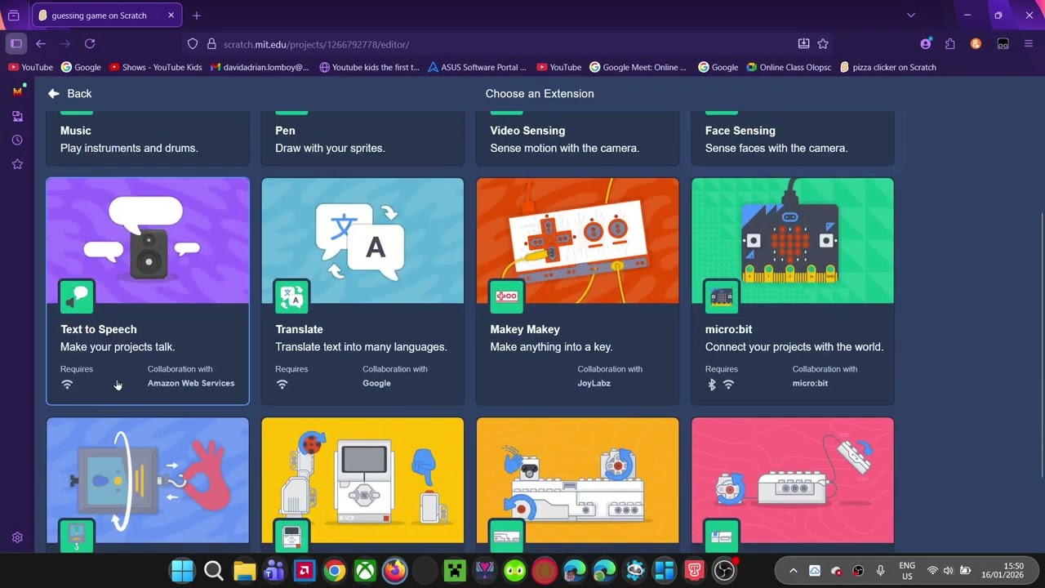Click 'Amazon Web Services' collaboration text
This screenshot has width=1045, height=588.
[x=191, y=383]
